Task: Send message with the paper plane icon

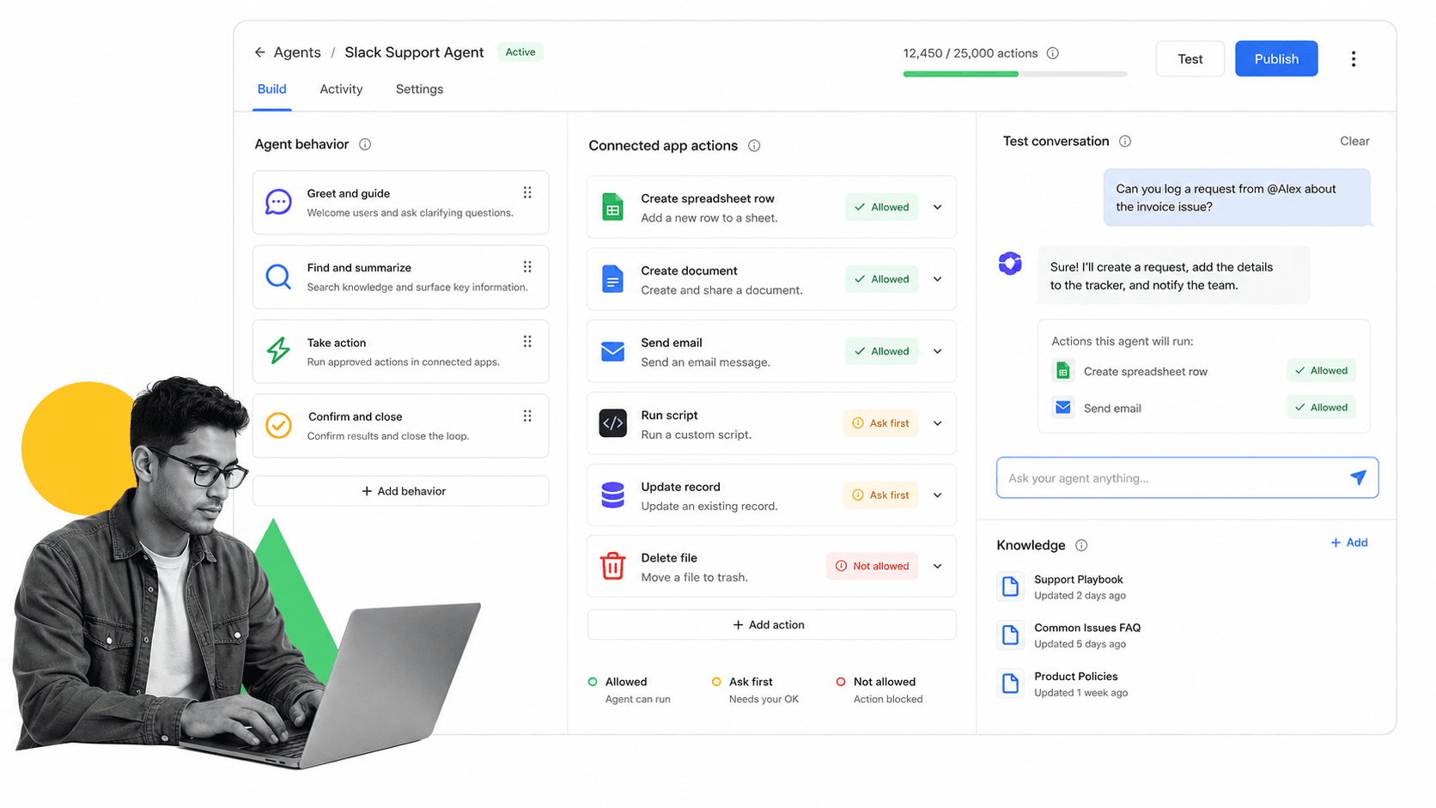Action: (x=1358, y=477)
